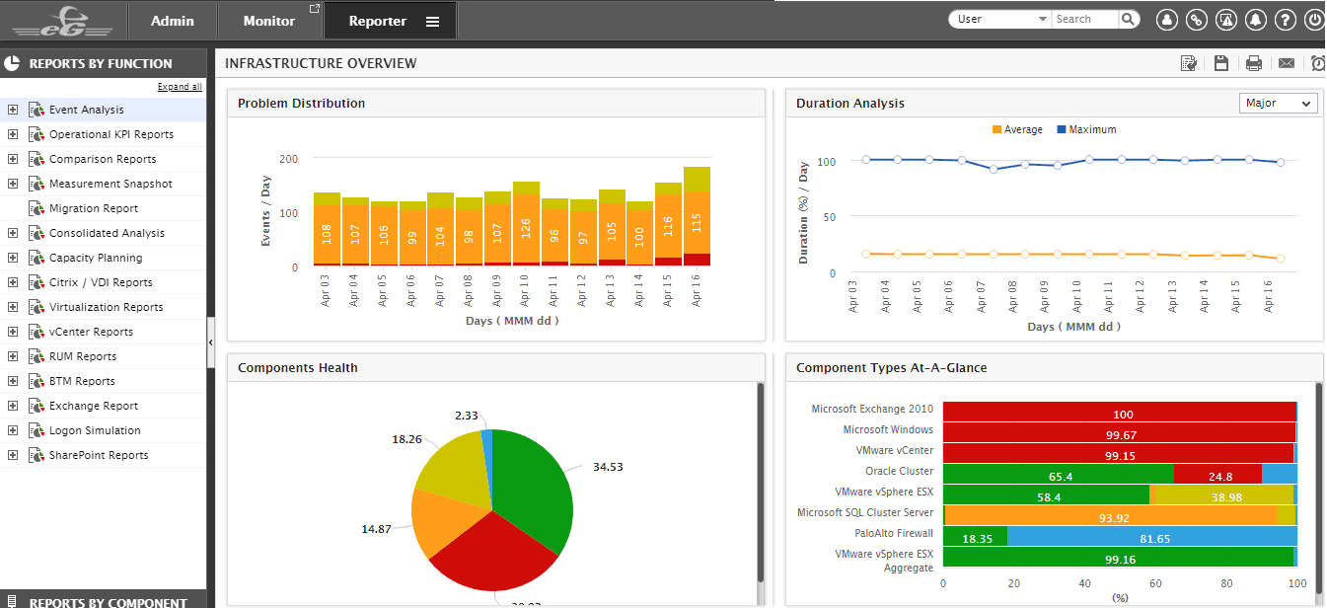Switch to the Monitor tab
The image size is (1327, 608).
269,21
